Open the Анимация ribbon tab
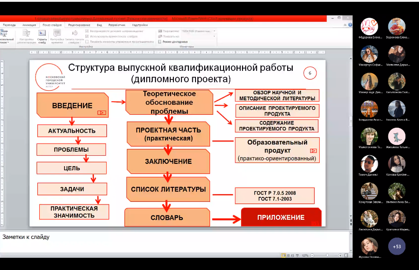Viewport: 419px width, 270px height. click(x=29, y=25)
